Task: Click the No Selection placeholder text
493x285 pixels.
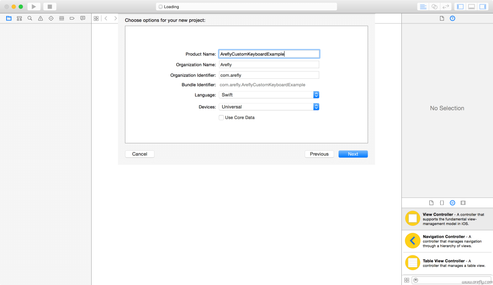Action: coord(447,108)
